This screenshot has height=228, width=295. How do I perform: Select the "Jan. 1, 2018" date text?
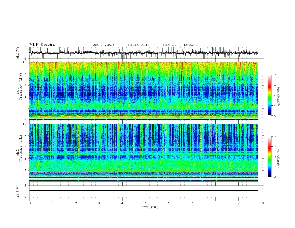(x=104, y=45)
